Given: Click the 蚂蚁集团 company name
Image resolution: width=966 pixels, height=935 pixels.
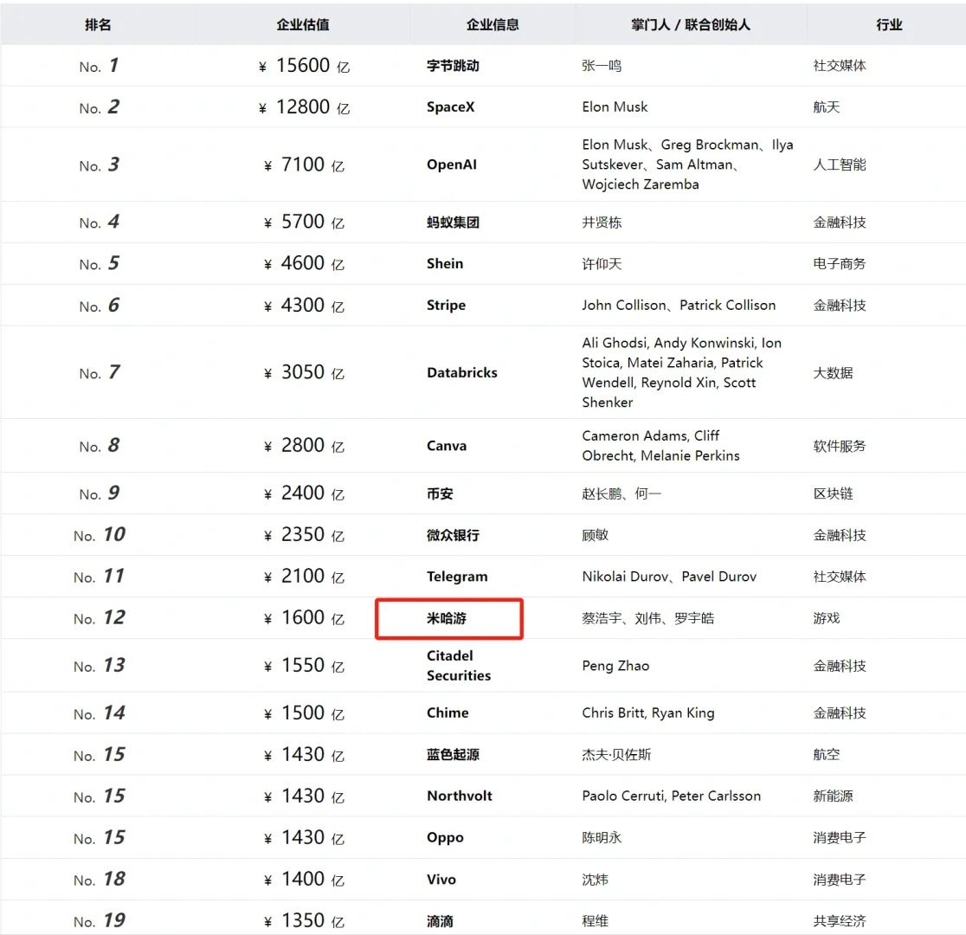Looking at the screenshot, I should click(453, 222).
